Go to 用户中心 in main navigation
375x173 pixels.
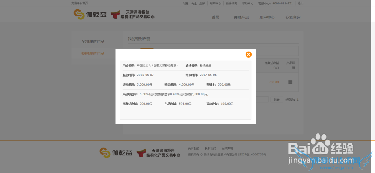(x=267, y=18)
